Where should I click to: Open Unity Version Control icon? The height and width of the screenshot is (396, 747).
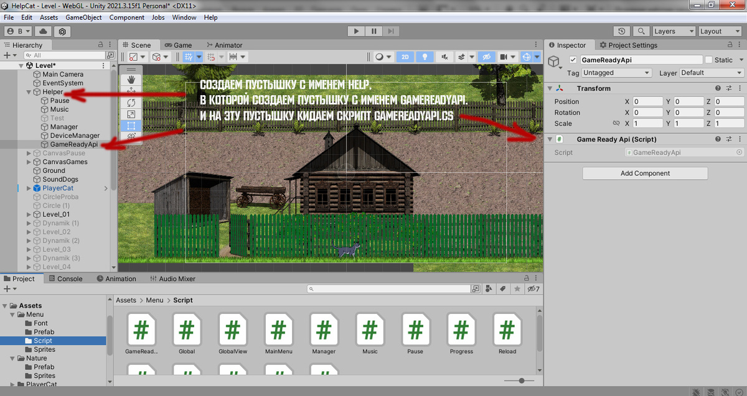[62, 31]
